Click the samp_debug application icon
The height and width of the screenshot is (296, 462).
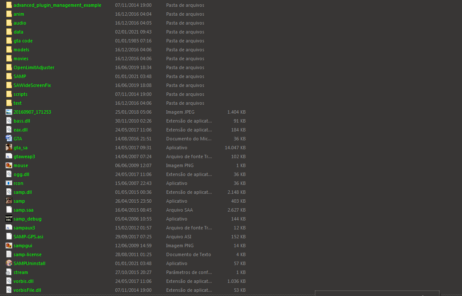(x=9, y=219)
